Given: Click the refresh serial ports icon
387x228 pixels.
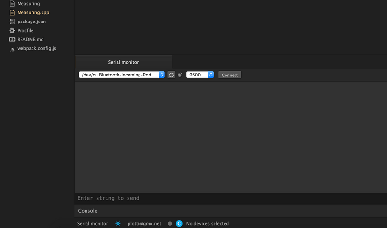Looking at the screenshot, I should 172,75.
